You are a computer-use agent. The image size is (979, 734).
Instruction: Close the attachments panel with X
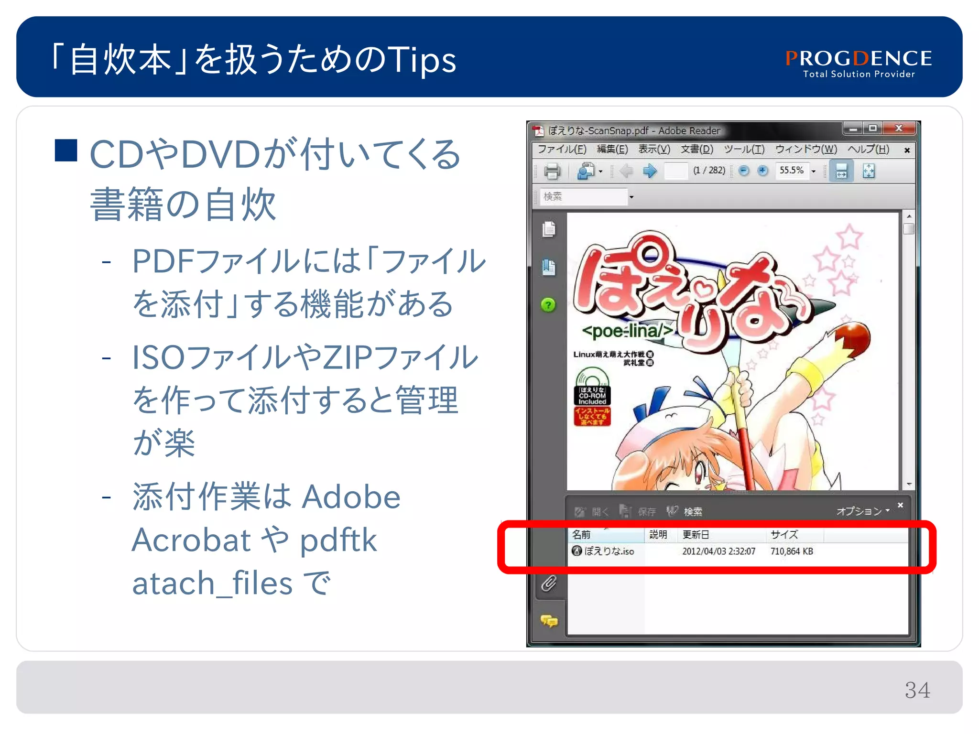pos(900,505)
